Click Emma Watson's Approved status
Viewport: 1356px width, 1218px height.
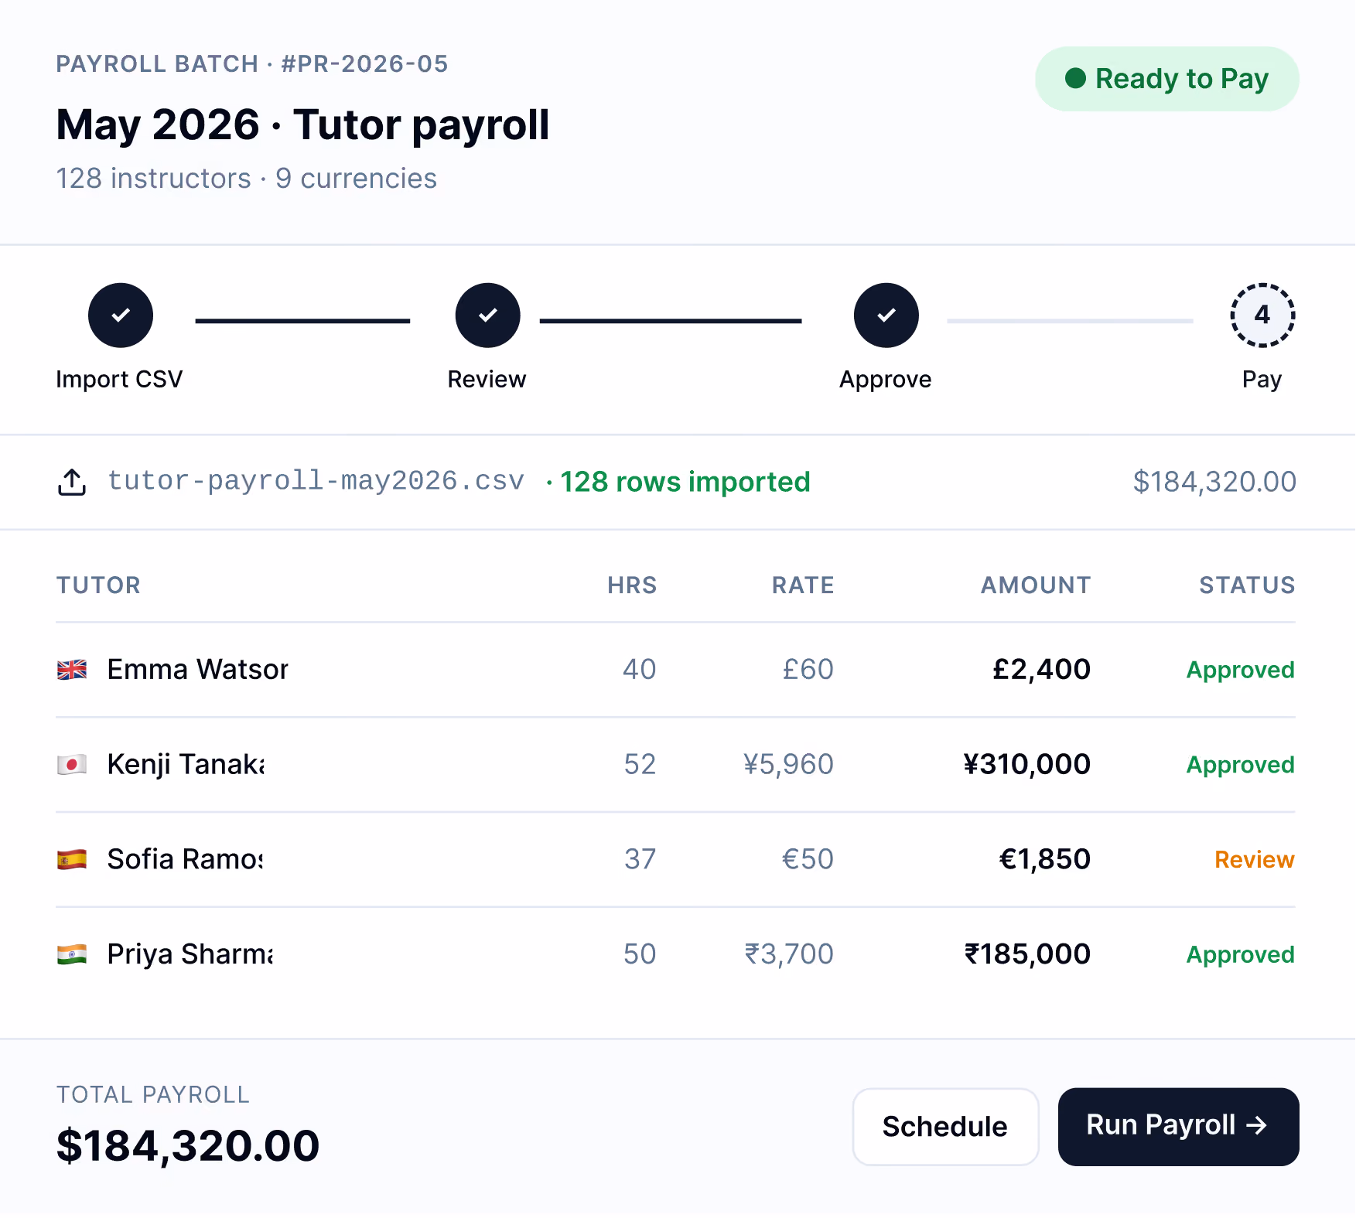coord(1240,670)
